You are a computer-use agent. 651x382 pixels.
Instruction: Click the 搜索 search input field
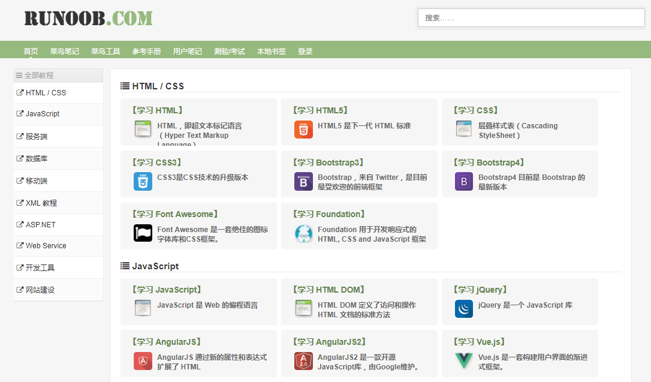click(x=531, y=18)
